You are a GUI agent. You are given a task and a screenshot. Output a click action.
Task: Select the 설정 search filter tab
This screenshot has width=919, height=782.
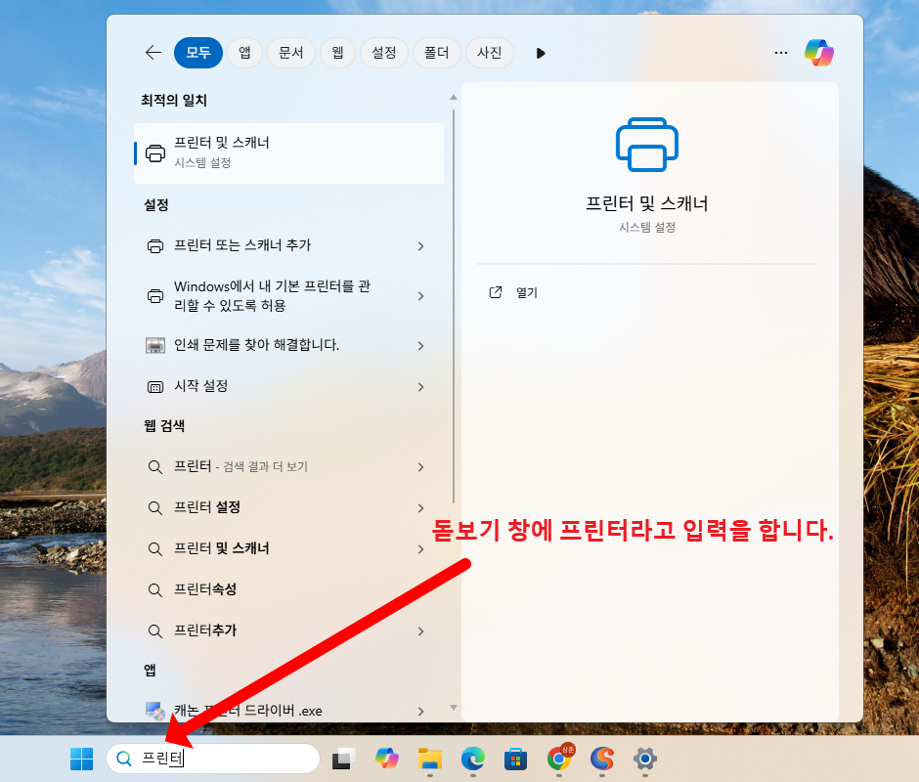coord(383,53)
